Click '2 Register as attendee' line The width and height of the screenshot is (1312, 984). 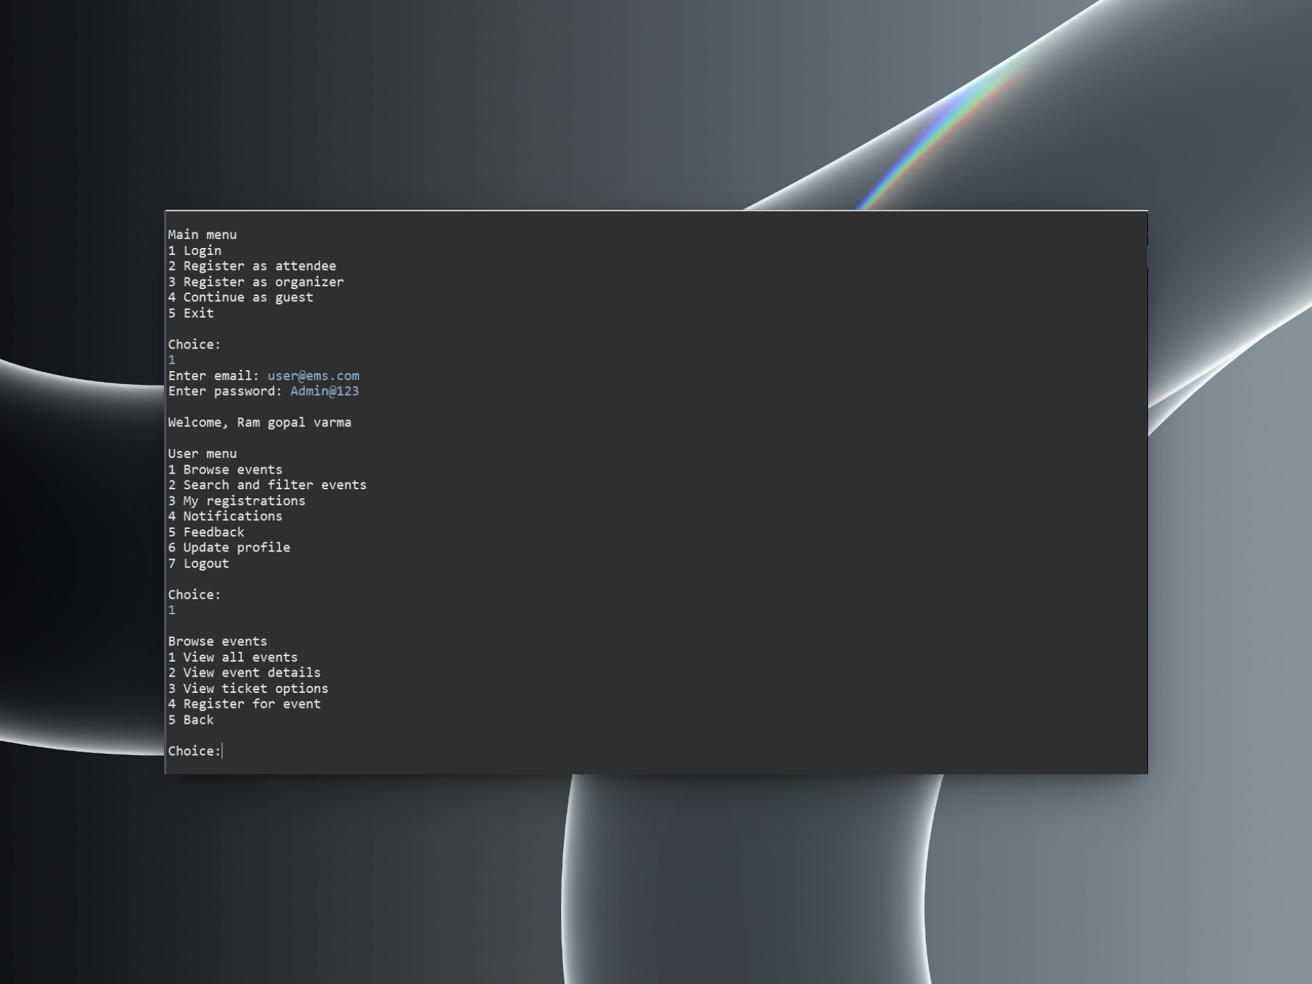(x=252, y=266)
